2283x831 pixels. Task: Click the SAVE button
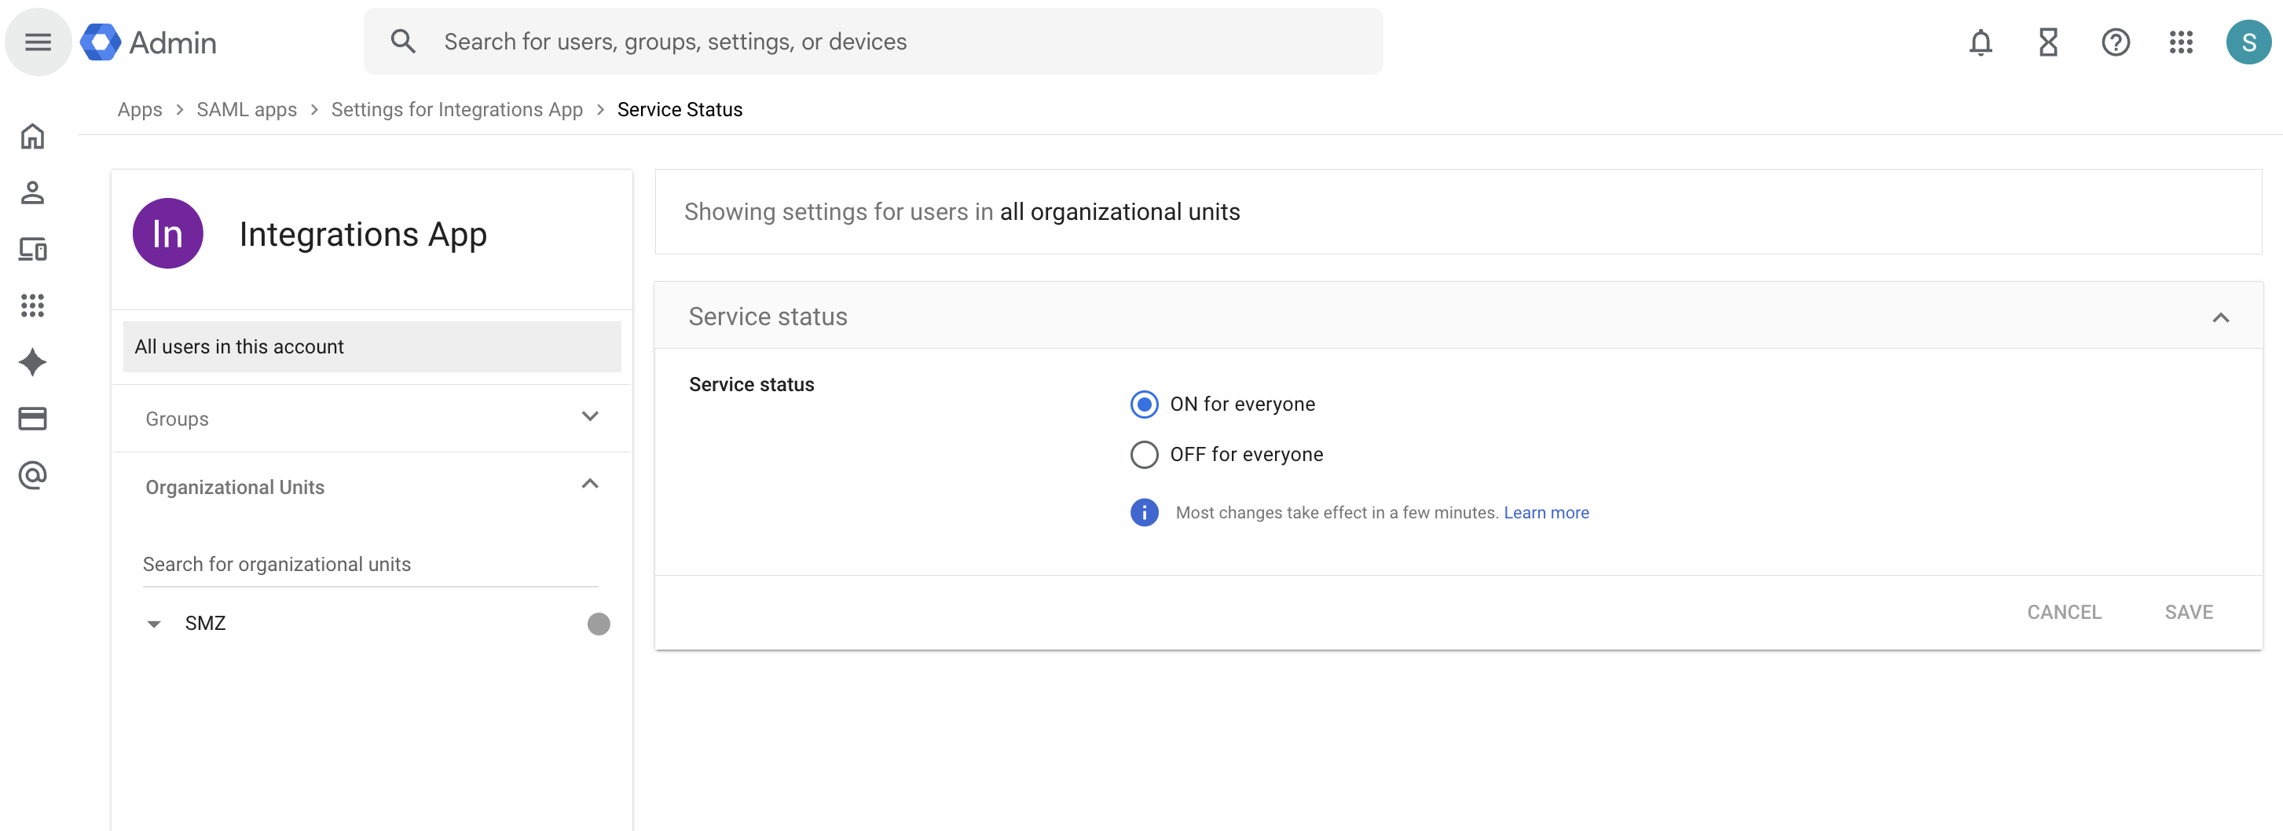coord(2188,612)
